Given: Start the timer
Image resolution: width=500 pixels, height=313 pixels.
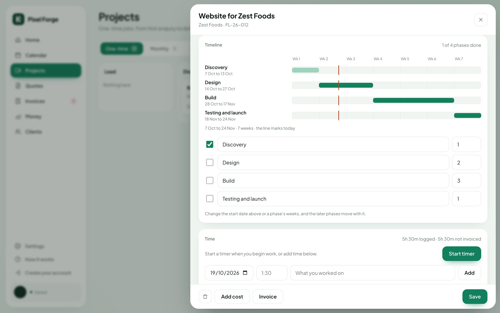Looking at the screenshot, I should click(462, 254).
